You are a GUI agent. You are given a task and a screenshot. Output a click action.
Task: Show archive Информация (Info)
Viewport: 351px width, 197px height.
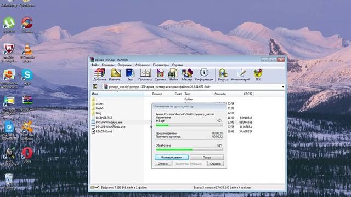[x=204, y=75]
